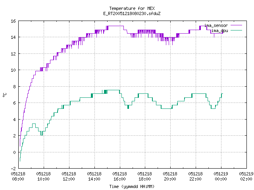Click the y-axis value '14'
The height and width of the screenshot is (190, 254).
click(x=13, y=37)
